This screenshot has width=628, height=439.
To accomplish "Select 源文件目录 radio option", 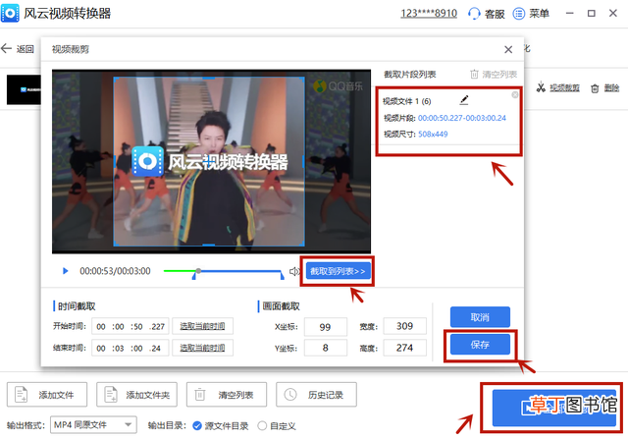I will pos(196,426).
